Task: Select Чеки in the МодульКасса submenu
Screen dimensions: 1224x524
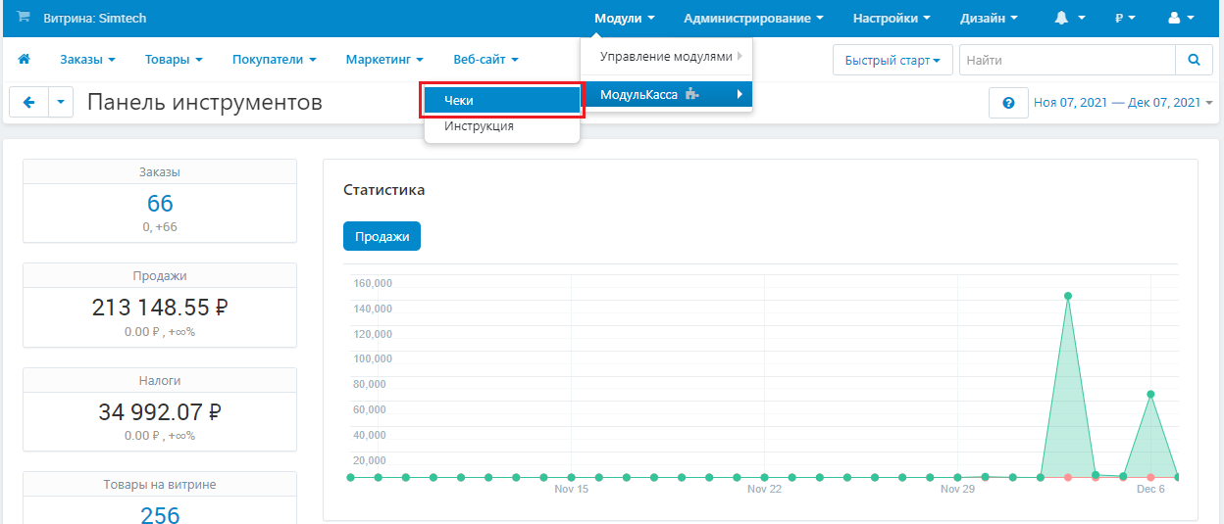Action: 502,101
